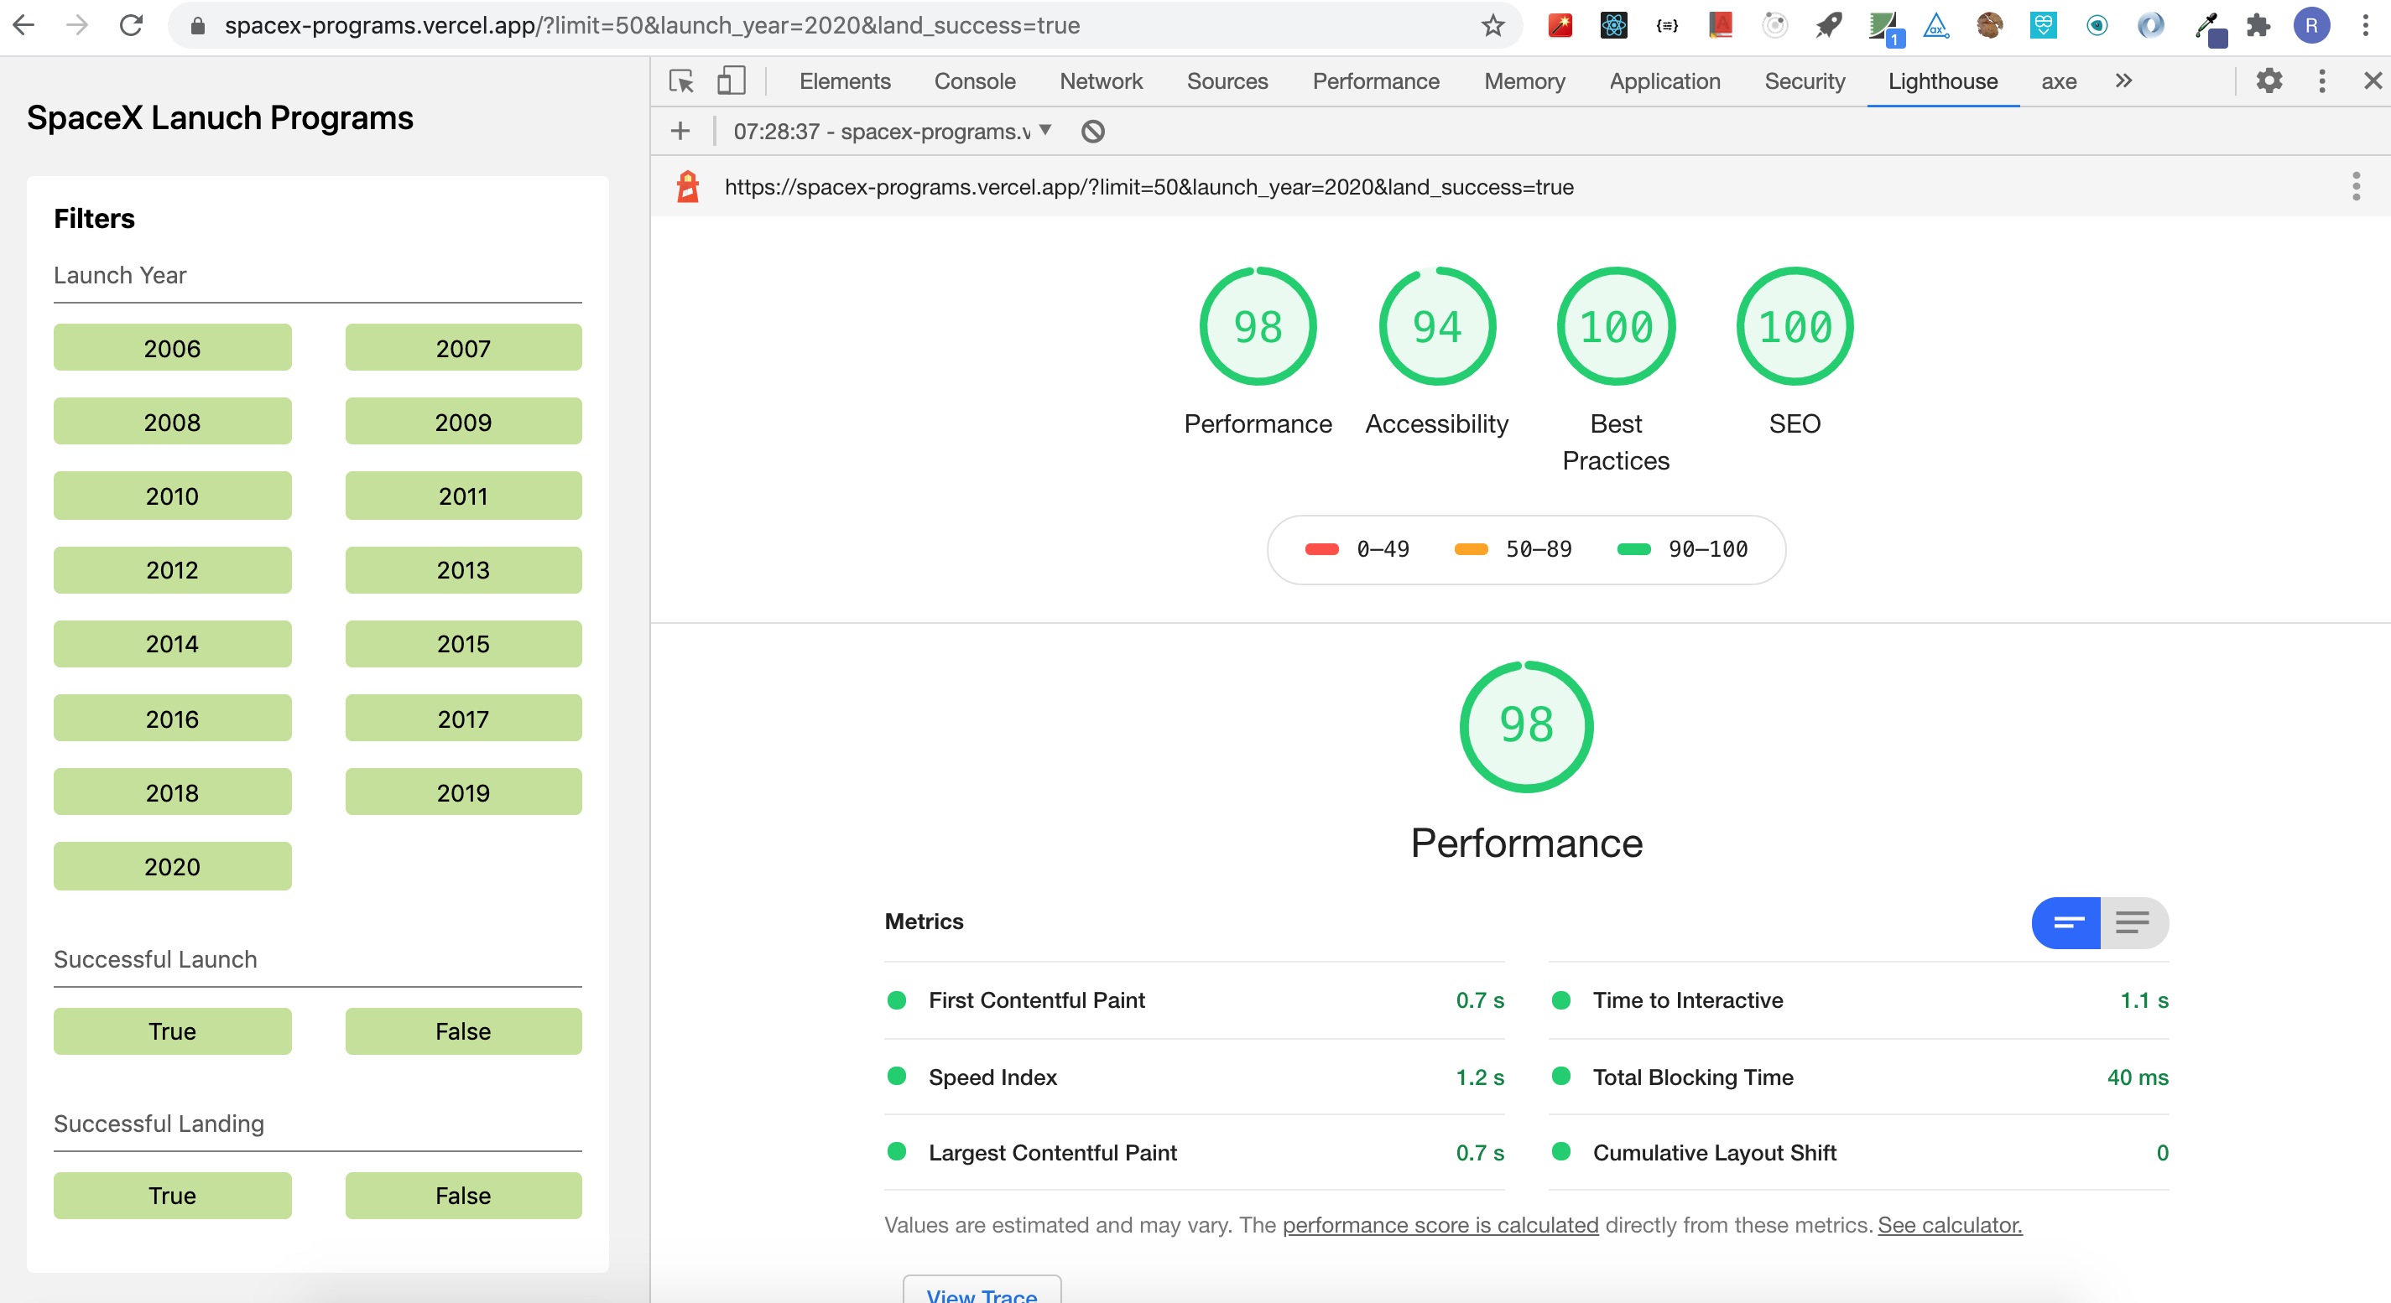Open the Security tab
The height and width of the screenshot is (1303, 2391).
(1805, 81)
